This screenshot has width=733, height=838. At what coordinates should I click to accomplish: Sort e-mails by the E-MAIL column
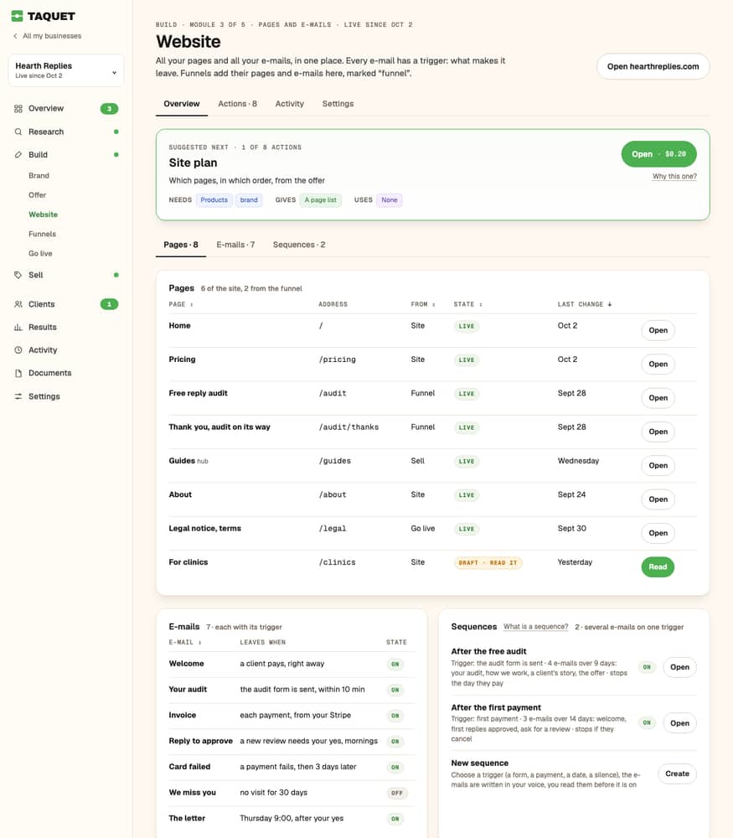(x=185, y=642)
